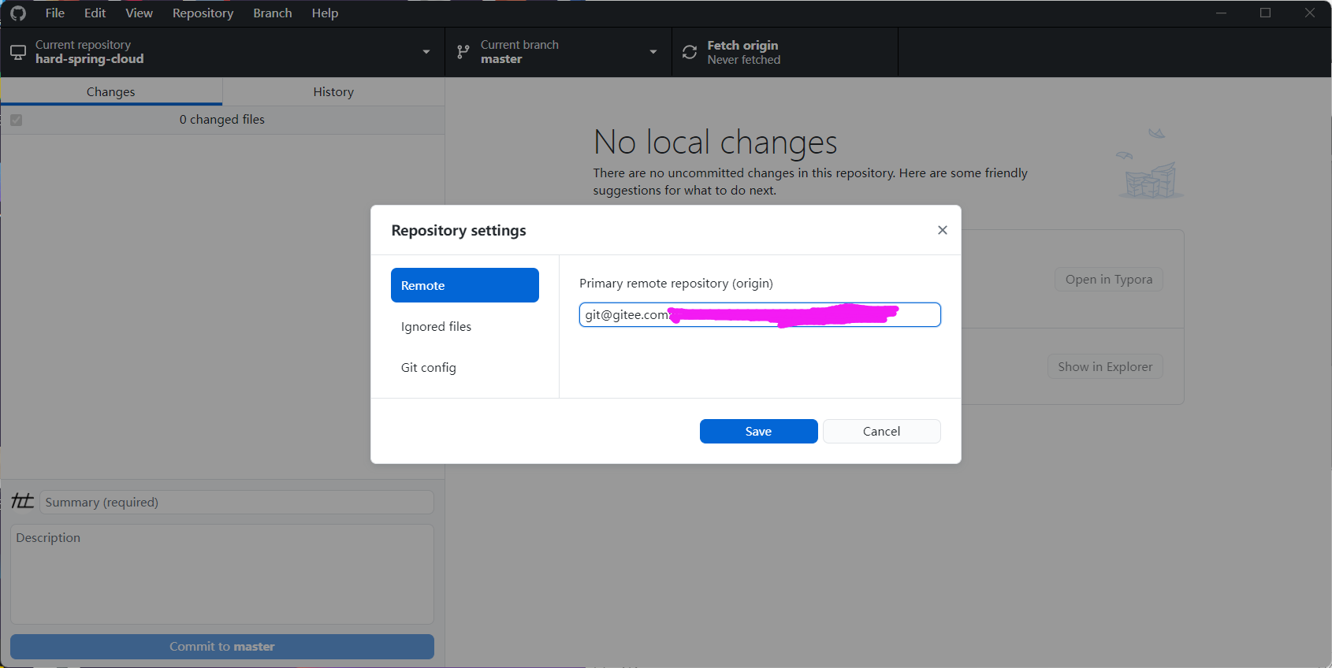This screenshot has height=668, width=1332.
Task: Open the Help menu
Action: click(x=325, y=13)
